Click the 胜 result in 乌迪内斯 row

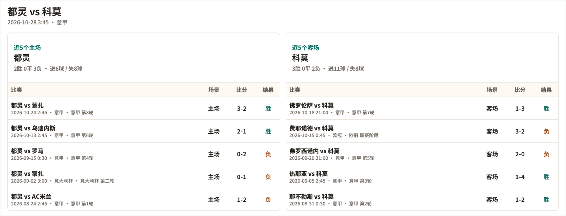(268, 131)
